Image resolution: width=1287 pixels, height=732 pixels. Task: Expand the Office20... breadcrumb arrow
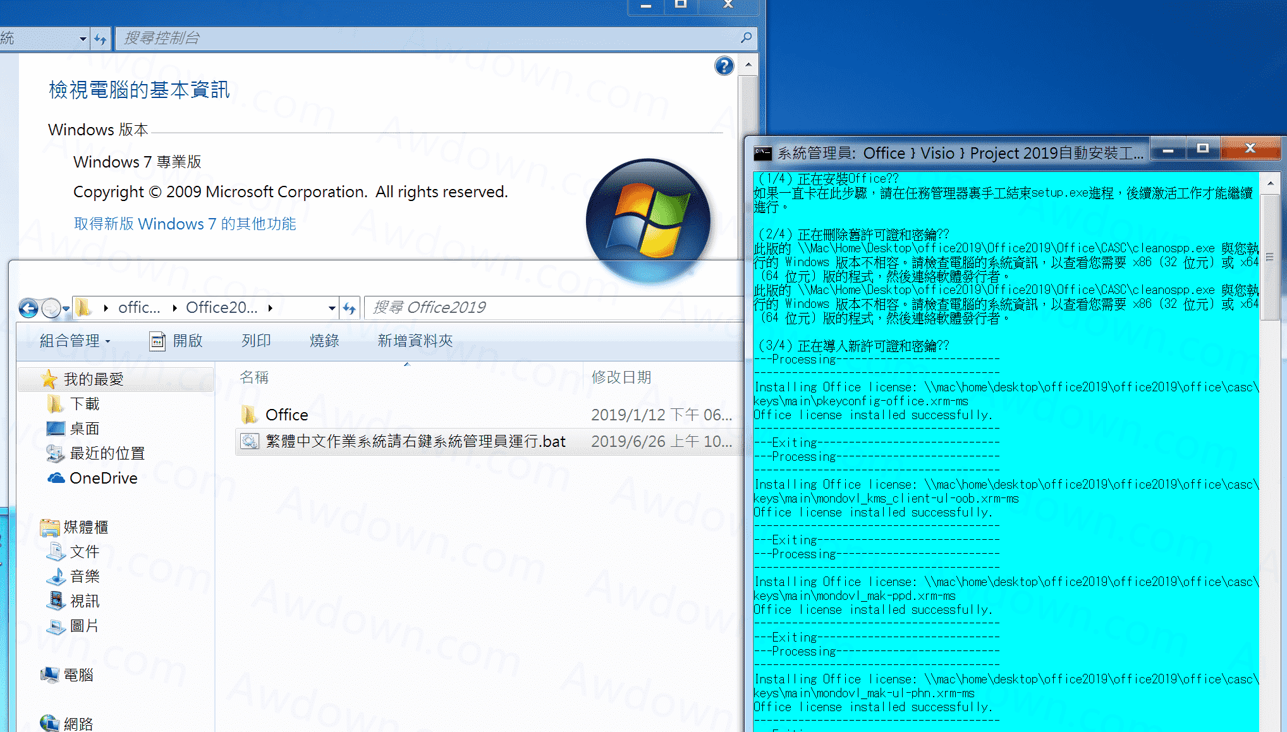pyautogui.click(x=271, y=308)
